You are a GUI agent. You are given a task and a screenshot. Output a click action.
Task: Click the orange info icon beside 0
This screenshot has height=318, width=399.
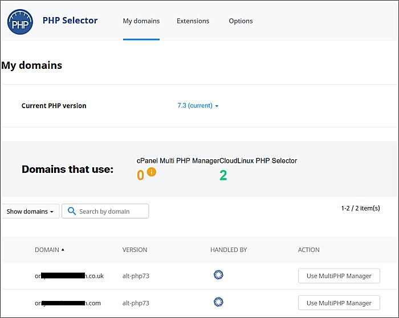pyautogui.click(x=151, y=172)
